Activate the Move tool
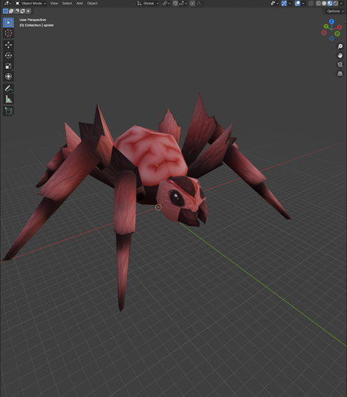 (8, 44)
